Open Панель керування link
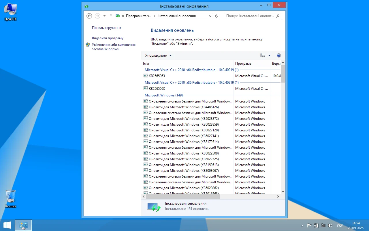 coord(106,28)
